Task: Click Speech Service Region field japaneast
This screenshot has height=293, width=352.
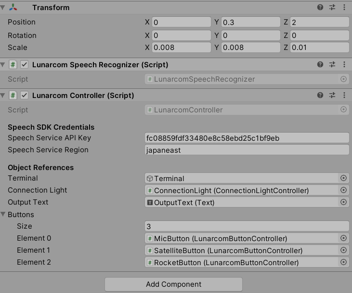Action: [x=247, y=150]
